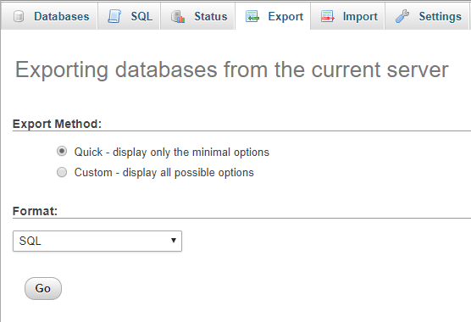Click the Status chart icon
Viewport: 471px width, 322px height.
point(178,16)
